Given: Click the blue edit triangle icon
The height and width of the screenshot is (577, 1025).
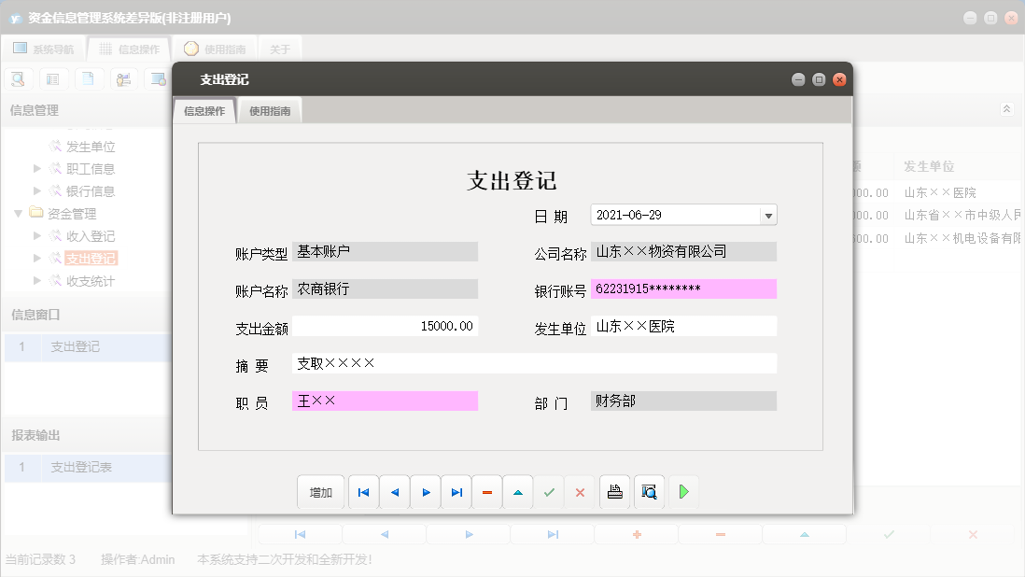Looking at the screenshot, I should click(517, 492).
